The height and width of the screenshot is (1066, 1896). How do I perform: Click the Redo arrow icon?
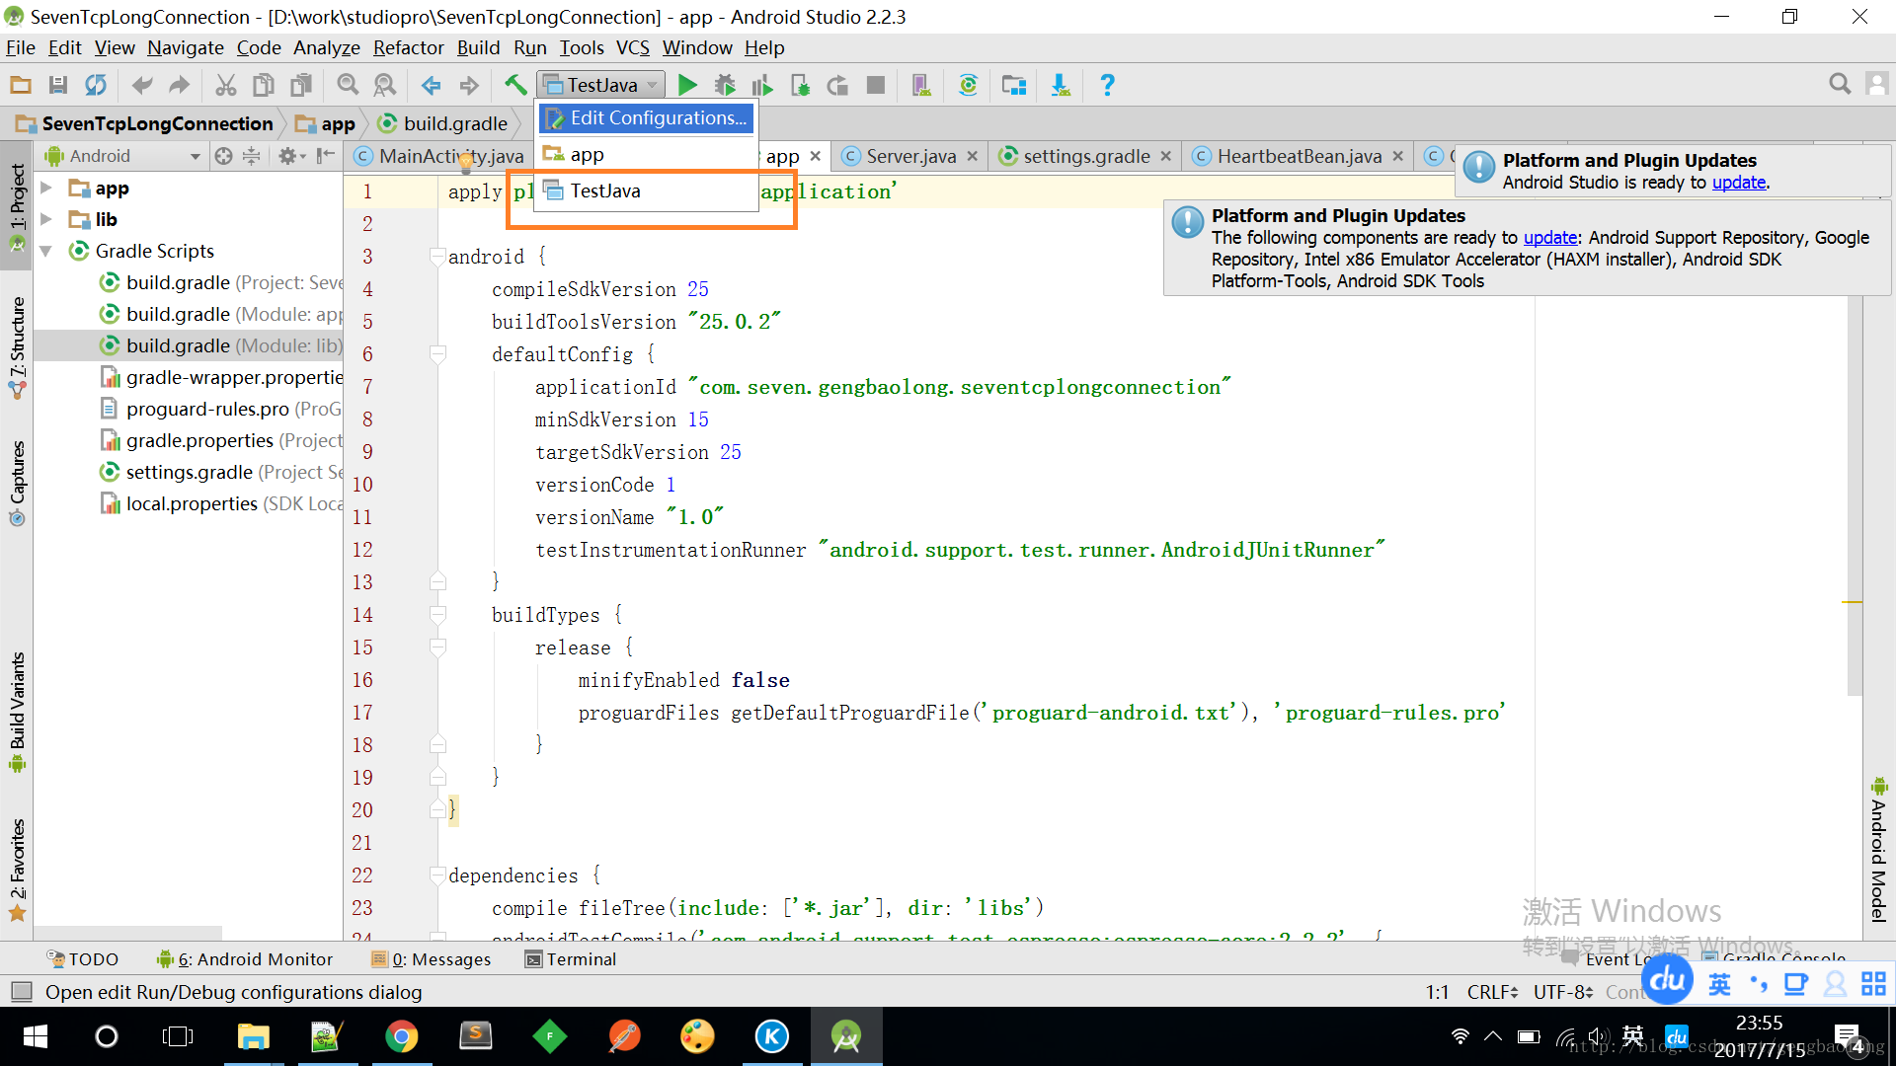(x=179, y=86)
